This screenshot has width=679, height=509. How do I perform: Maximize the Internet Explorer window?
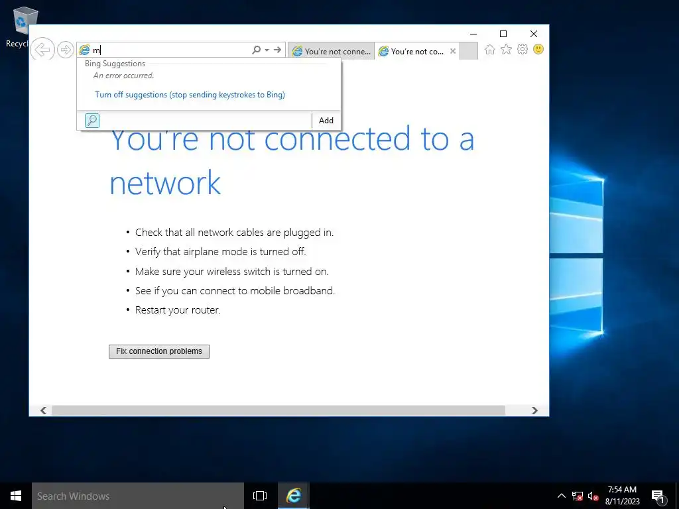503,34
